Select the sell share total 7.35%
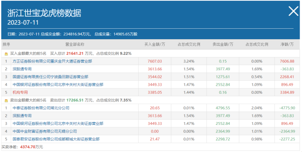The width and height of the screenshot is (302, 152). [x=125, y=100]
